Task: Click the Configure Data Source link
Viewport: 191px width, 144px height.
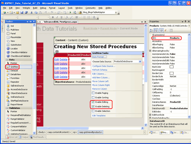Action: (x=103, y=66)
